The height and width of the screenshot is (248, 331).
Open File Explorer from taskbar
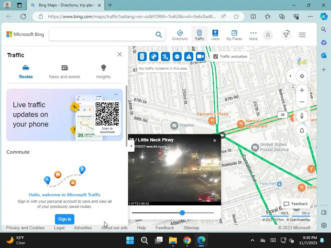[x=173, y=240]
